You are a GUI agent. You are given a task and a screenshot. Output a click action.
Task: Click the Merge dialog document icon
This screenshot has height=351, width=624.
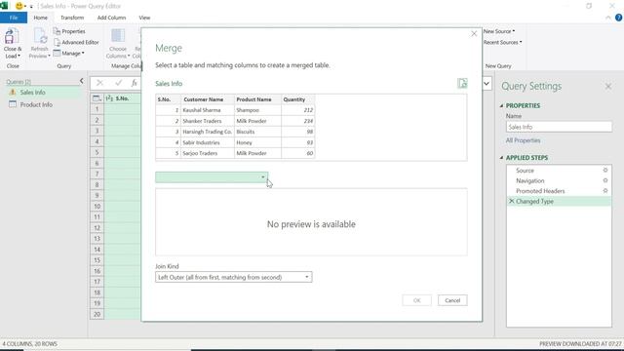pos(462,83)
